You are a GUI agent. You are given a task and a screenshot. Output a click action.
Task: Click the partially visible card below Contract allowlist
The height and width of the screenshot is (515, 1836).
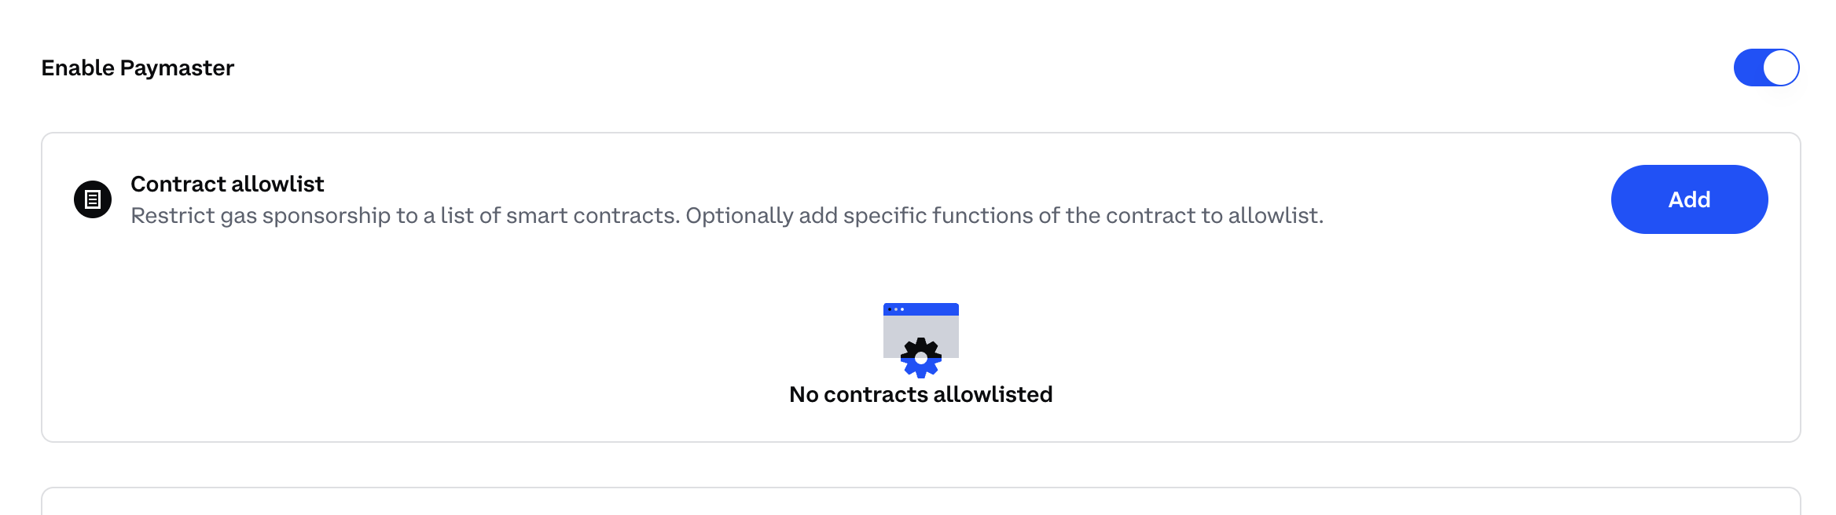[921, 502]
